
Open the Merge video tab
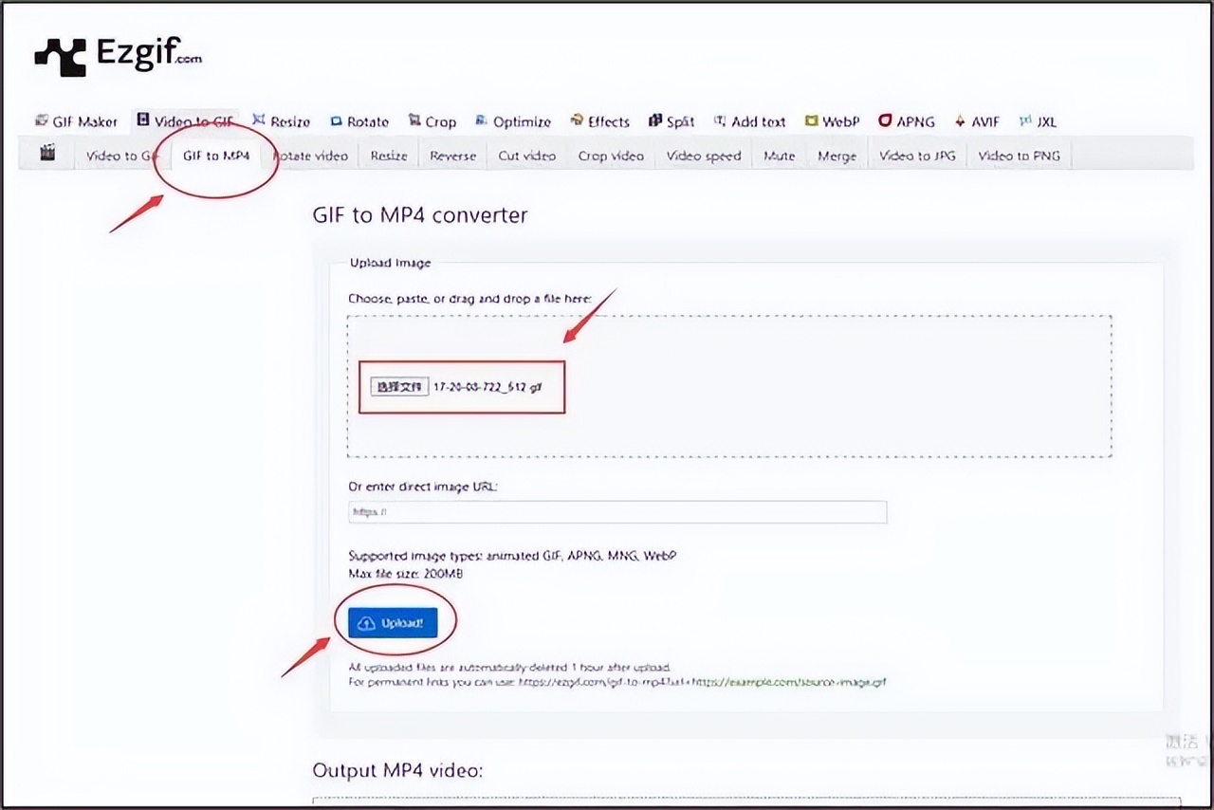point(837,156)
